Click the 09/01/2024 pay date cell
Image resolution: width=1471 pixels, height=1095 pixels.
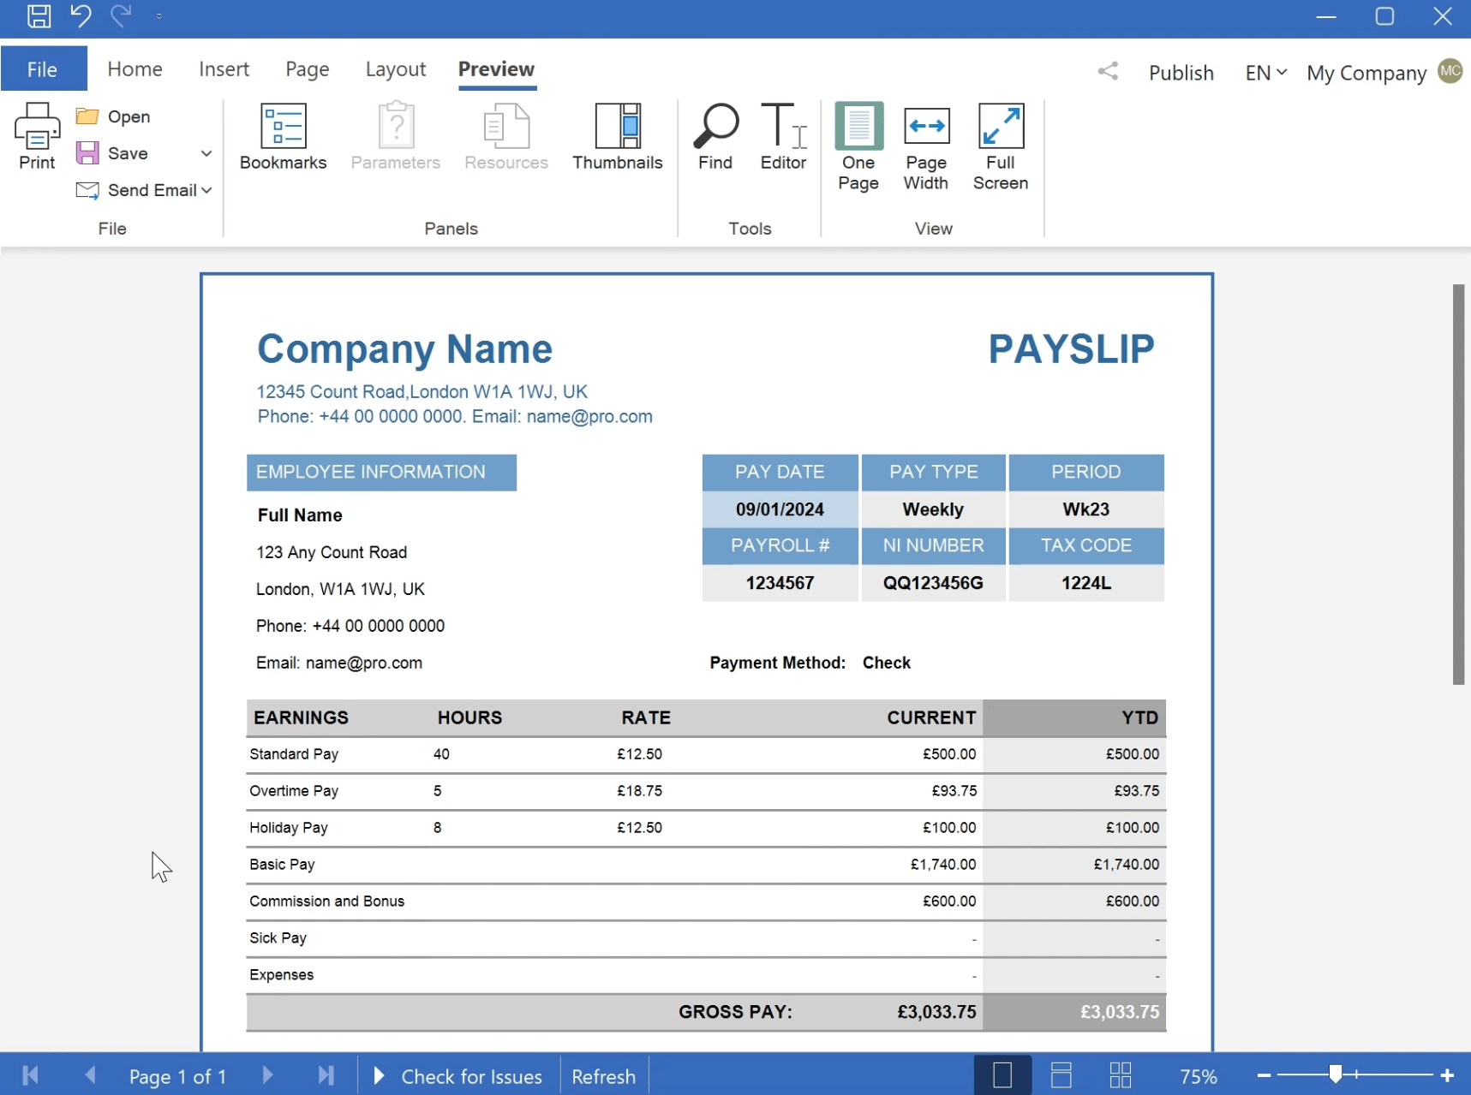pyautogui.click(x=780, y=509)
